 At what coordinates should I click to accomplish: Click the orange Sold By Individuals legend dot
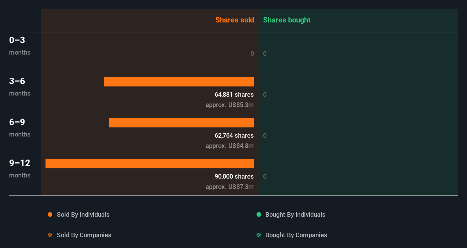click(x=50, y=214)
